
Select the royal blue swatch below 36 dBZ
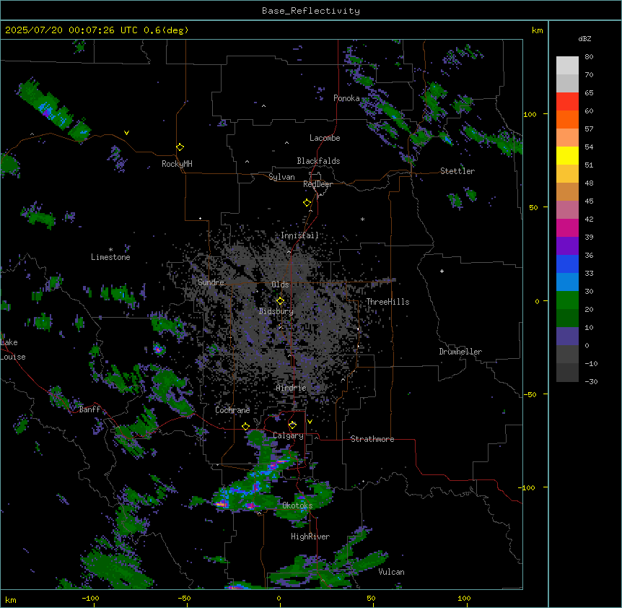click(567, 264)
